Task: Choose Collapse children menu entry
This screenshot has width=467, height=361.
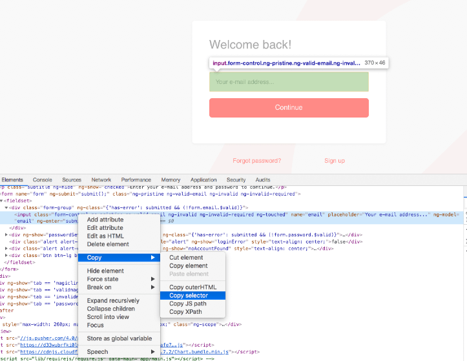Action: point(119,309)
